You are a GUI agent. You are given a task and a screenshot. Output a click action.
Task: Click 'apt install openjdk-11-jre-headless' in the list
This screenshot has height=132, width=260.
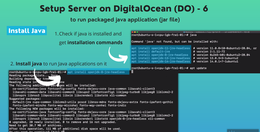[160, 48]
